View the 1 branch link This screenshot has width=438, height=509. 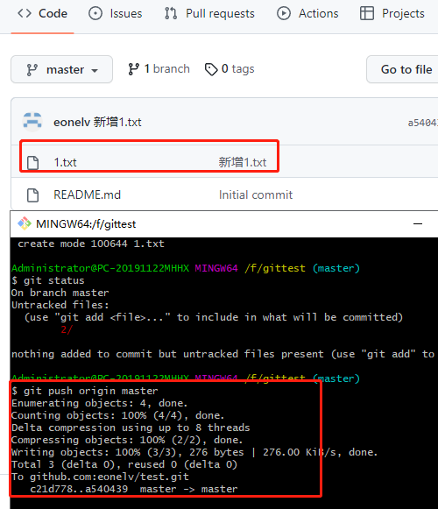[x=159, y=69]
